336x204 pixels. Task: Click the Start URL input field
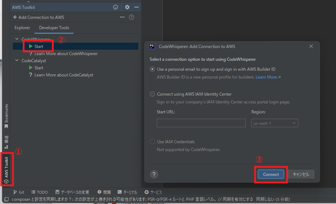point(201,123)
